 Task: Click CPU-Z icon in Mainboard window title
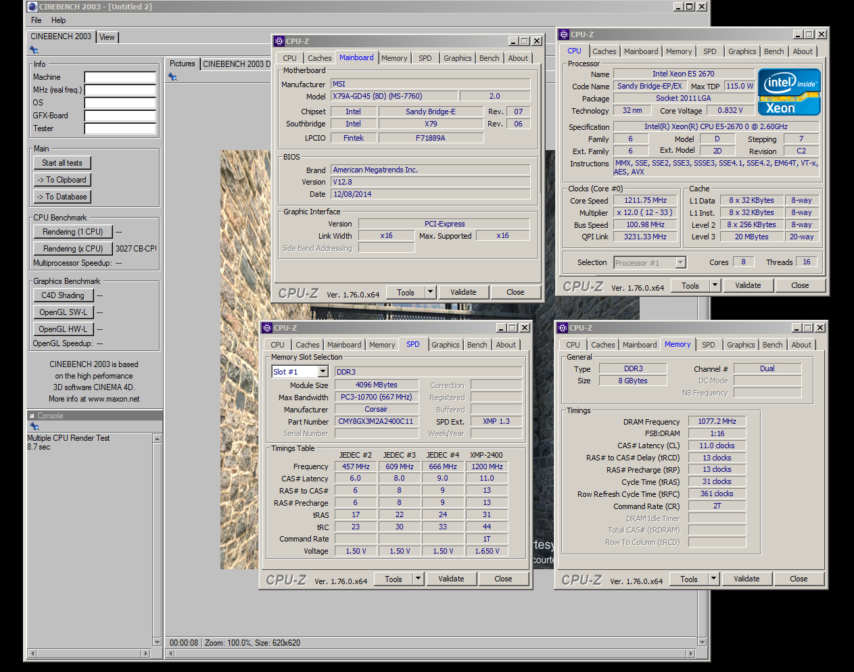pyautogui.click(x=279, y=41)
